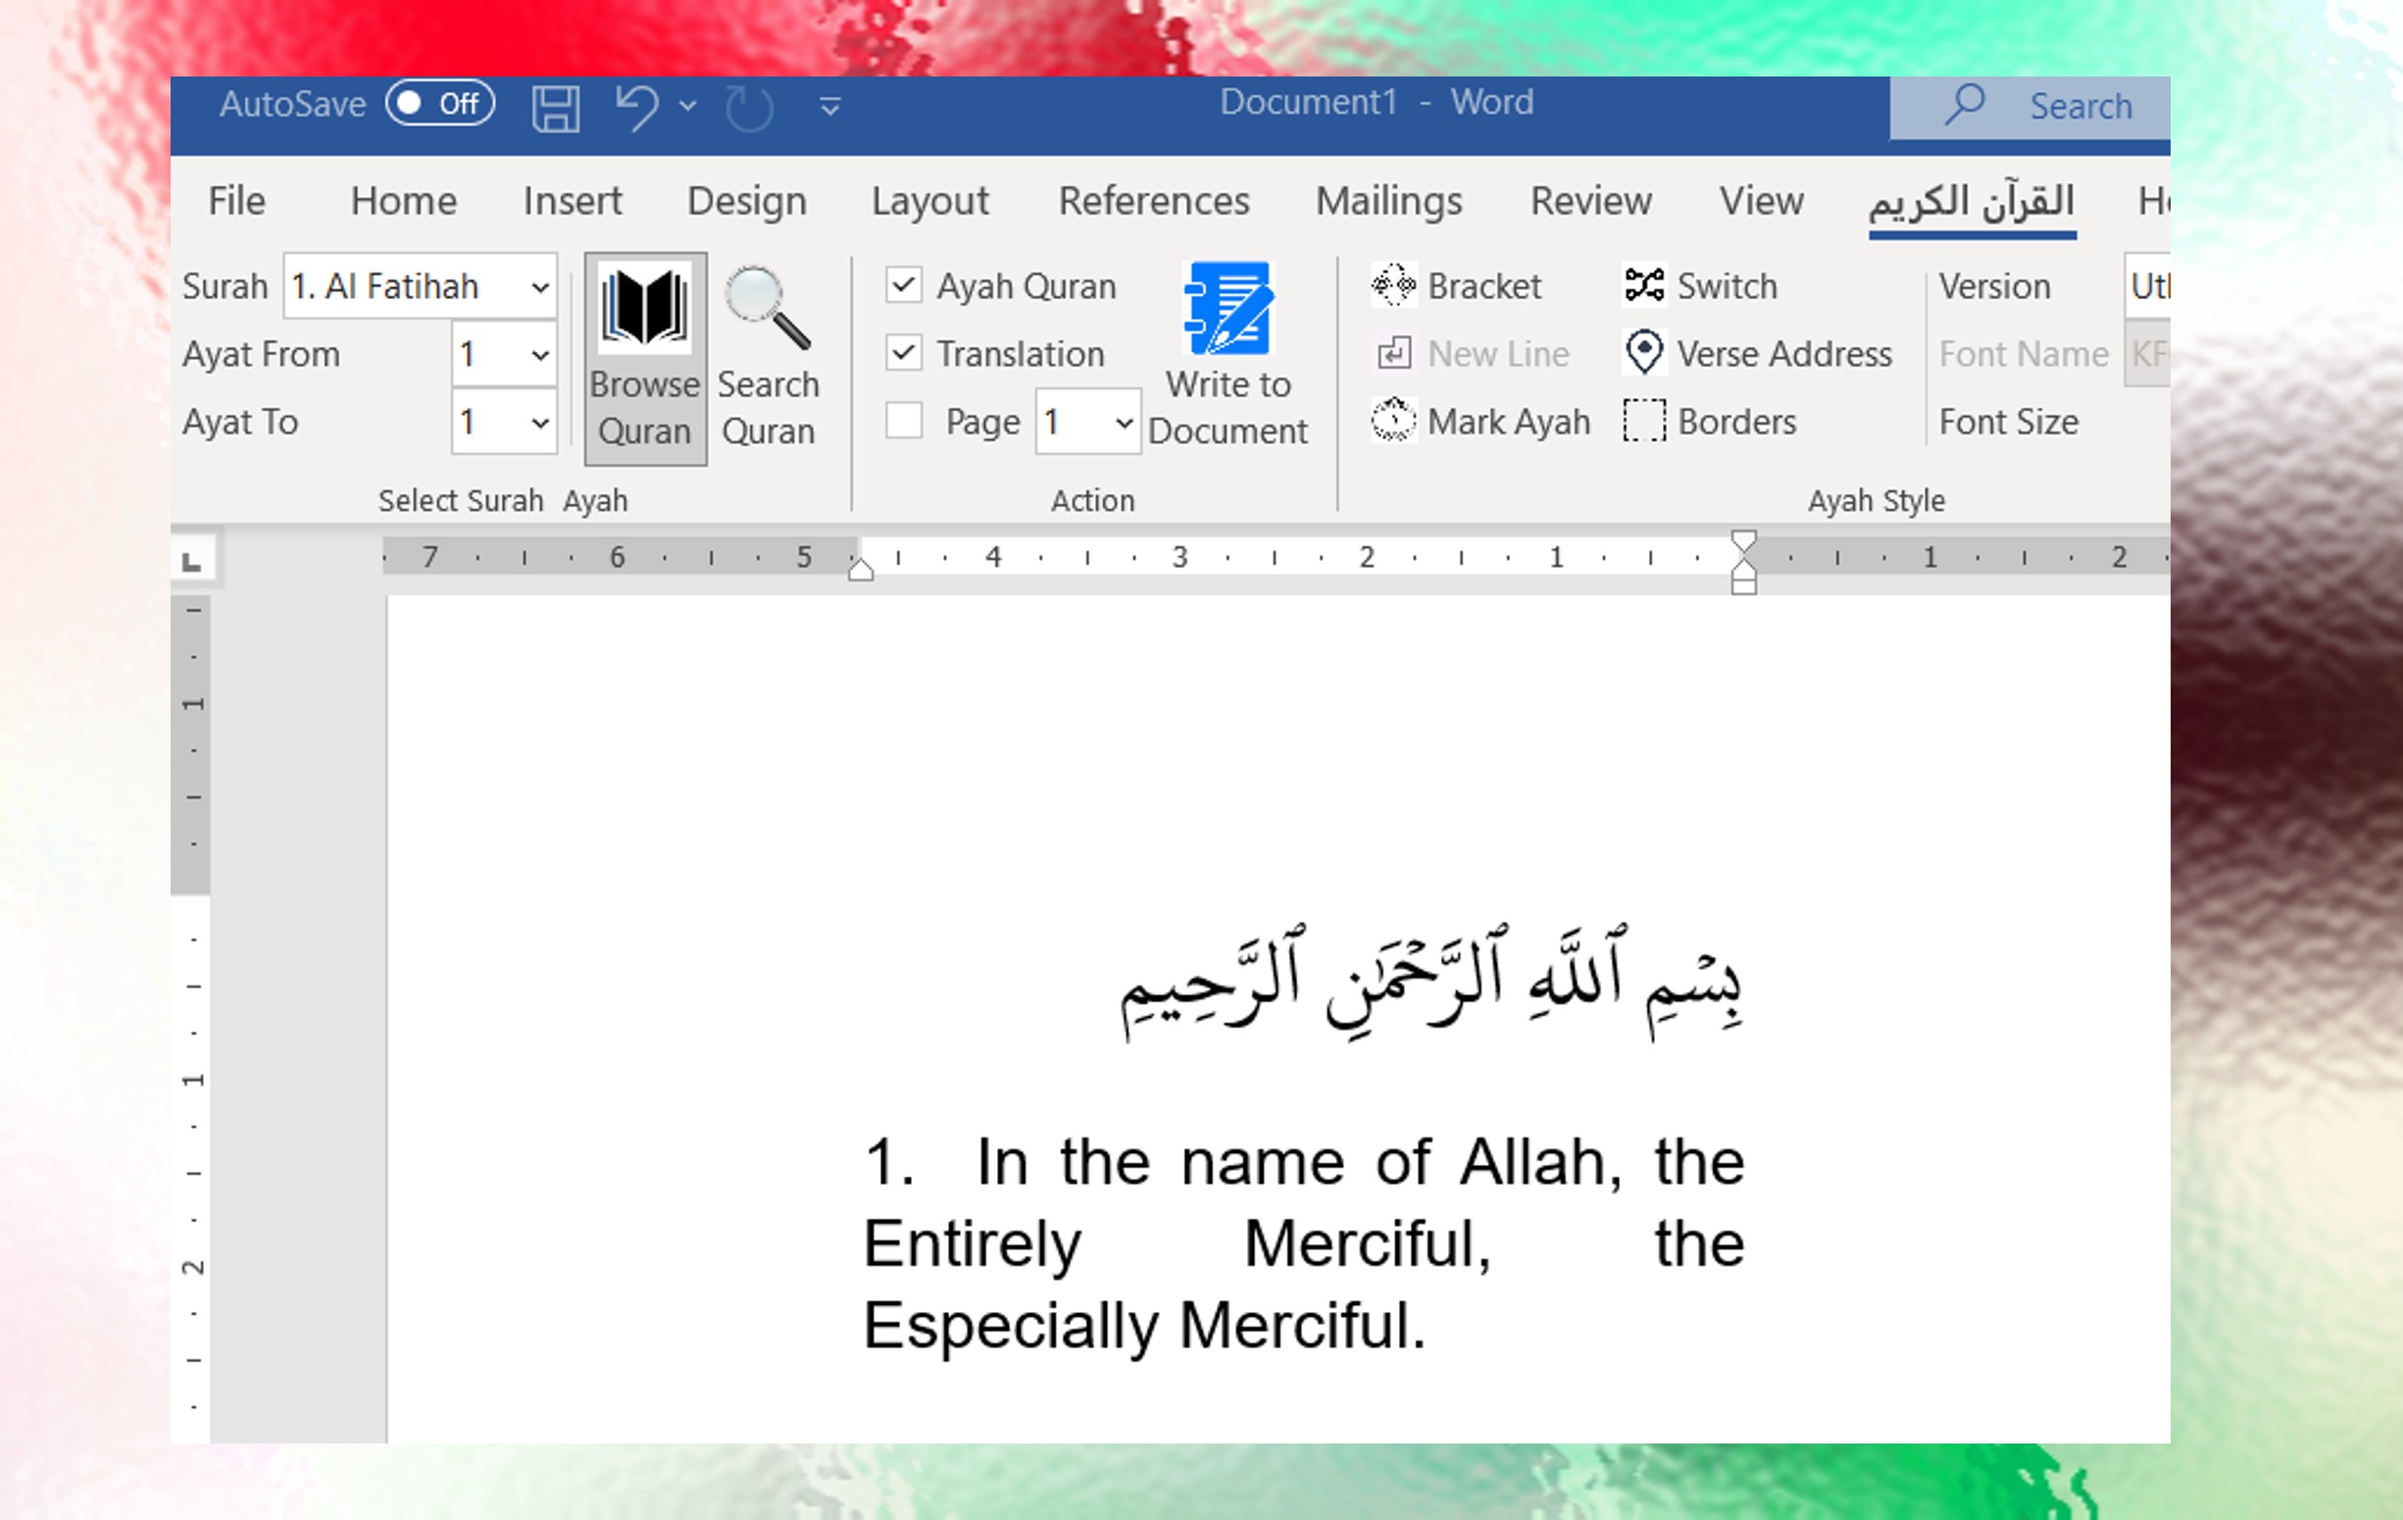
Task: Click the Mark Ayah icon
Action: 1392,420
